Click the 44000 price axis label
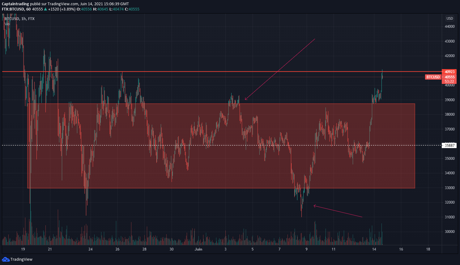 click(449, 27)
